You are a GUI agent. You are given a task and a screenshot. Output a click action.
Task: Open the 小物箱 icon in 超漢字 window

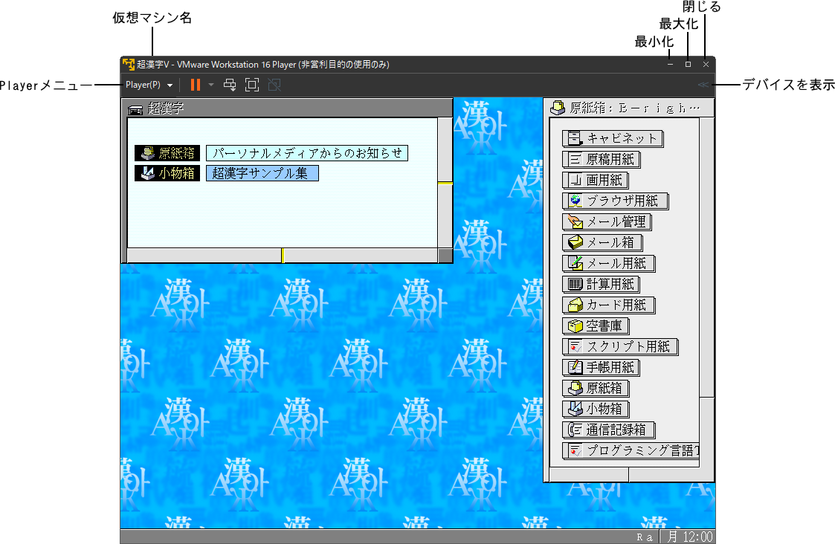click(167, 173)
